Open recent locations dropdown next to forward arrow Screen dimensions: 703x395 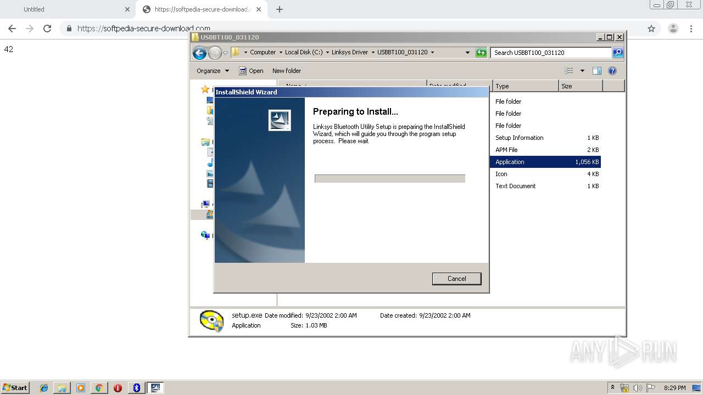[225, 53]
